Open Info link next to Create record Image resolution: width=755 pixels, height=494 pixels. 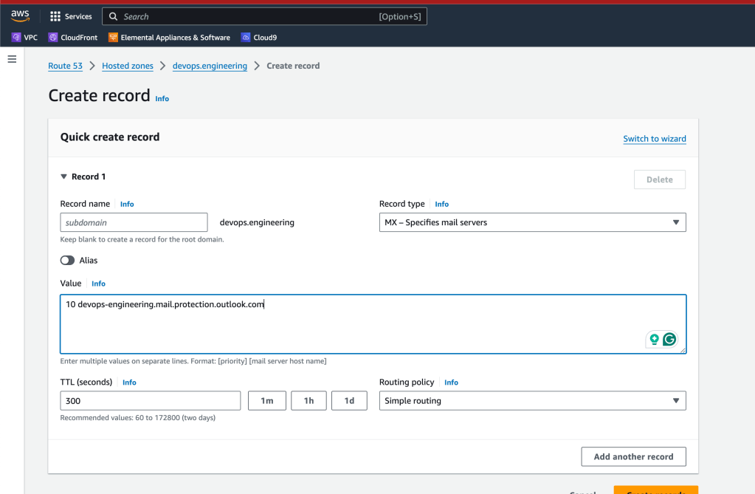[x=162, y=98]
